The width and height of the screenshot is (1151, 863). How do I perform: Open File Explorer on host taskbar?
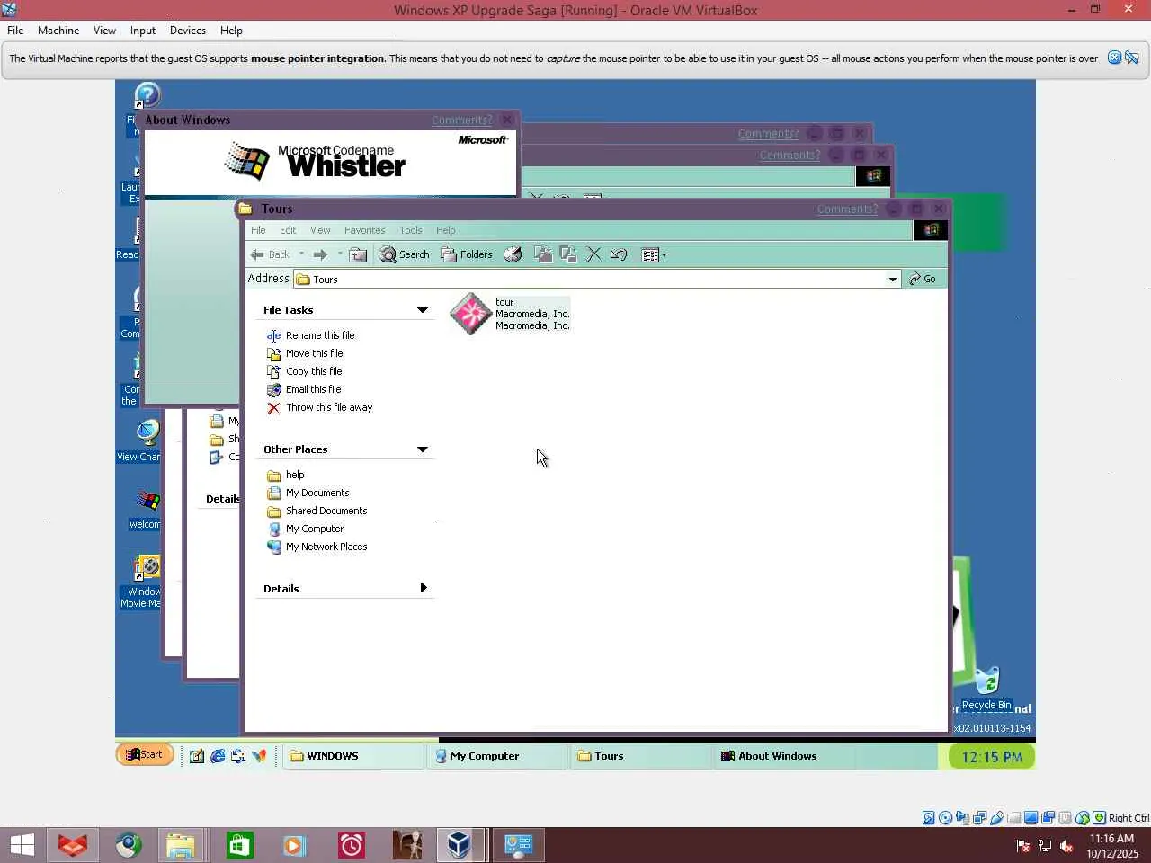pos(181,845)
